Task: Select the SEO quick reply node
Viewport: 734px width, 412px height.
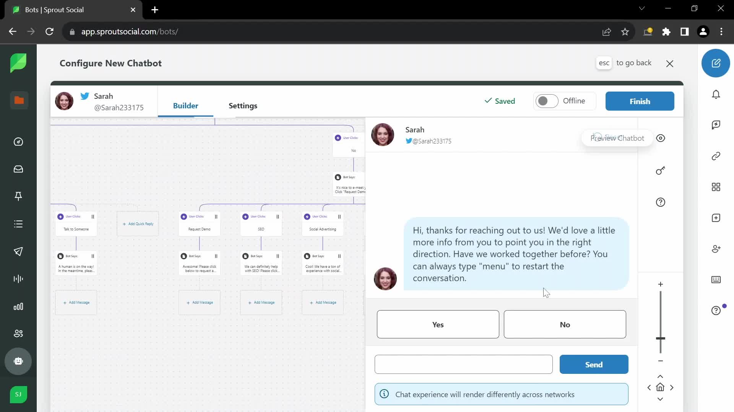Action: click(261, 224)
